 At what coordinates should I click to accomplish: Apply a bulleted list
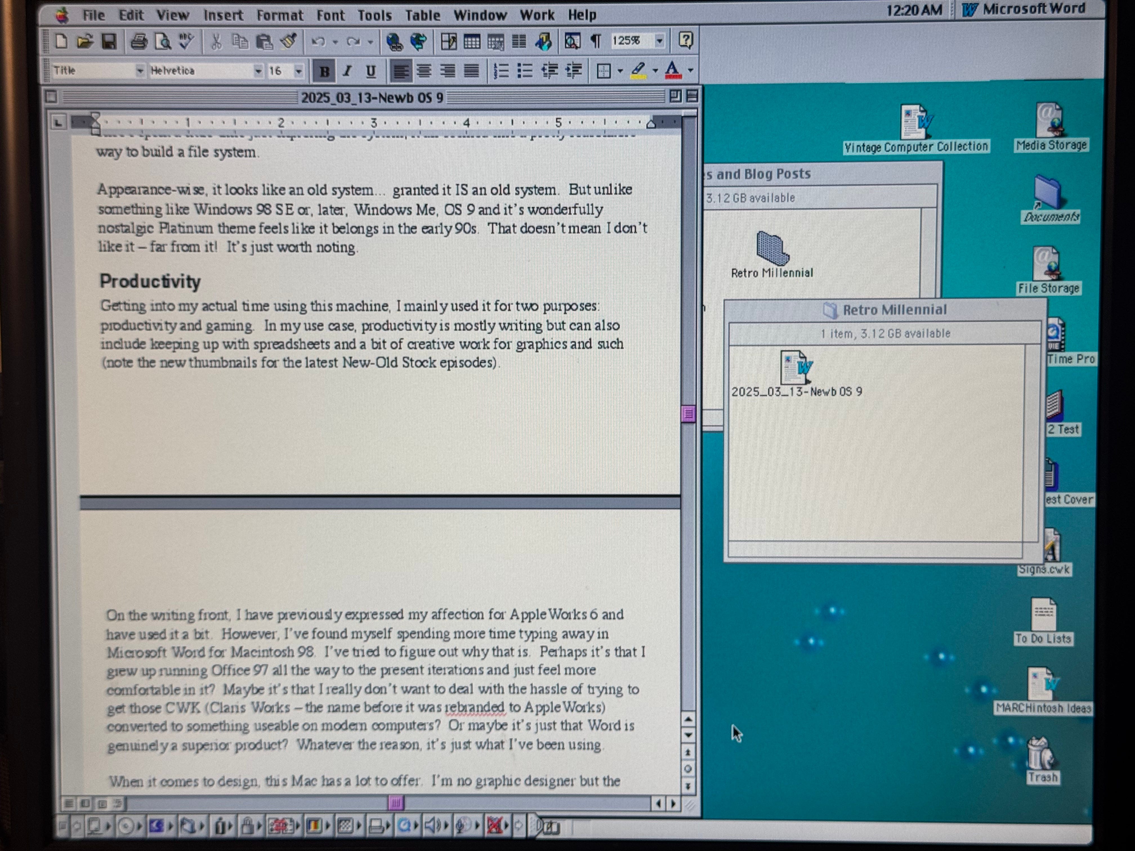click(524, 70)
